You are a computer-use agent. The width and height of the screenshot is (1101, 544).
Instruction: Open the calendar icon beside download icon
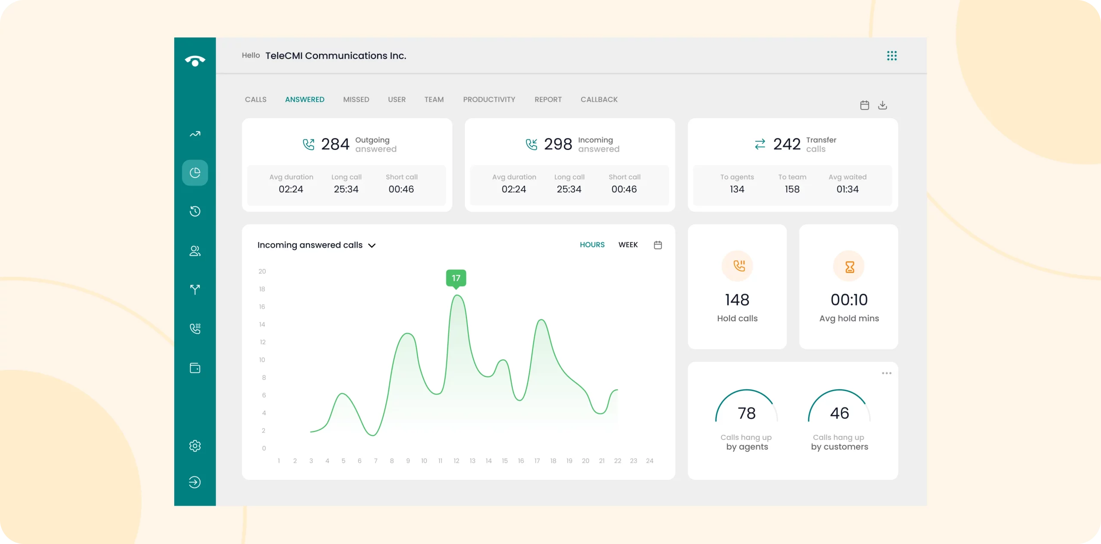pos(864,105)
